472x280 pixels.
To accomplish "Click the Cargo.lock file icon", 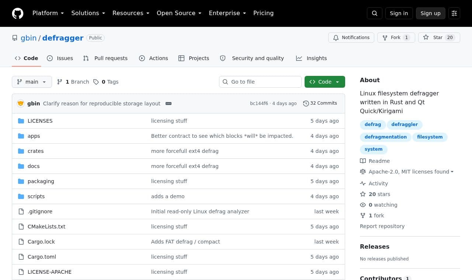I will click(21, 242).
